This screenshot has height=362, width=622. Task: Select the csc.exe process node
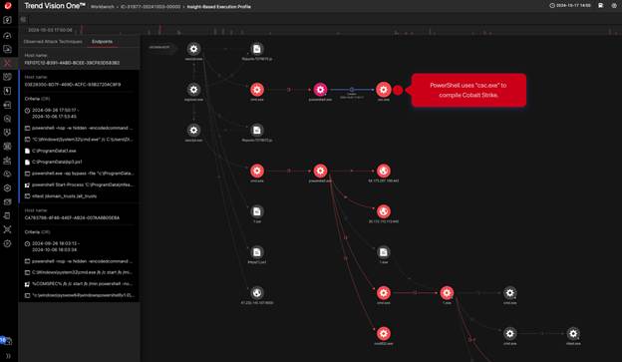tap(384, 90)
